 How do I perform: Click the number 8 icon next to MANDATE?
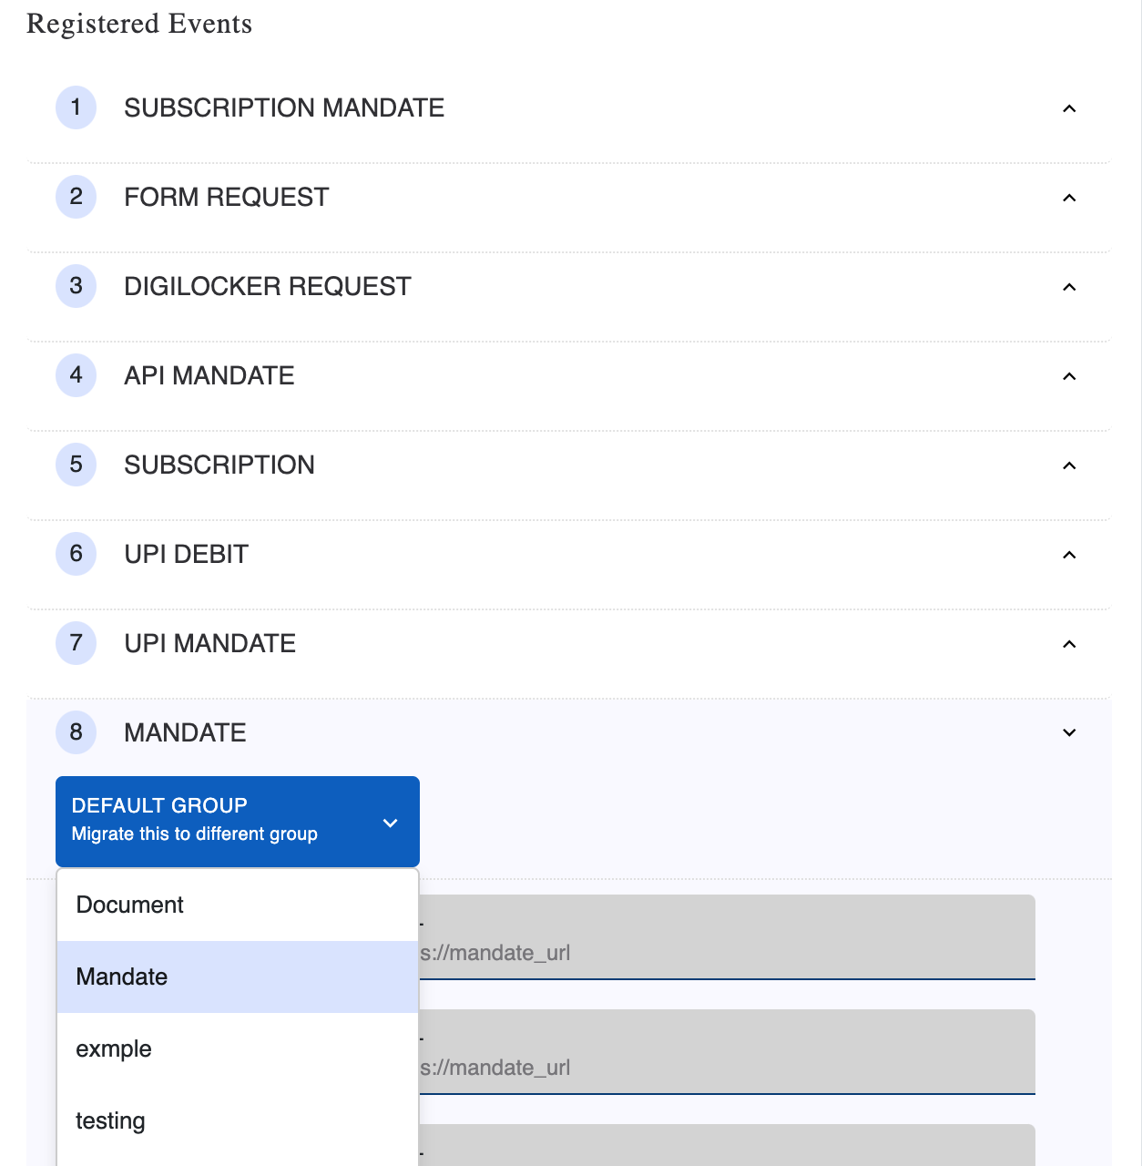76,731
